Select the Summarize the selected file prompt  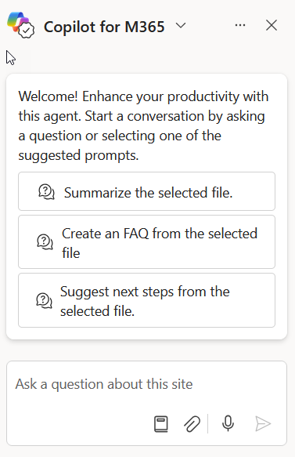146,191
